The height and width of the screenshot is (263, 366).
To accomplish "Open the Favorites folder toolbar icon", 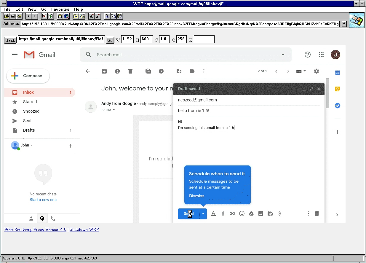I will pos(76,16).
